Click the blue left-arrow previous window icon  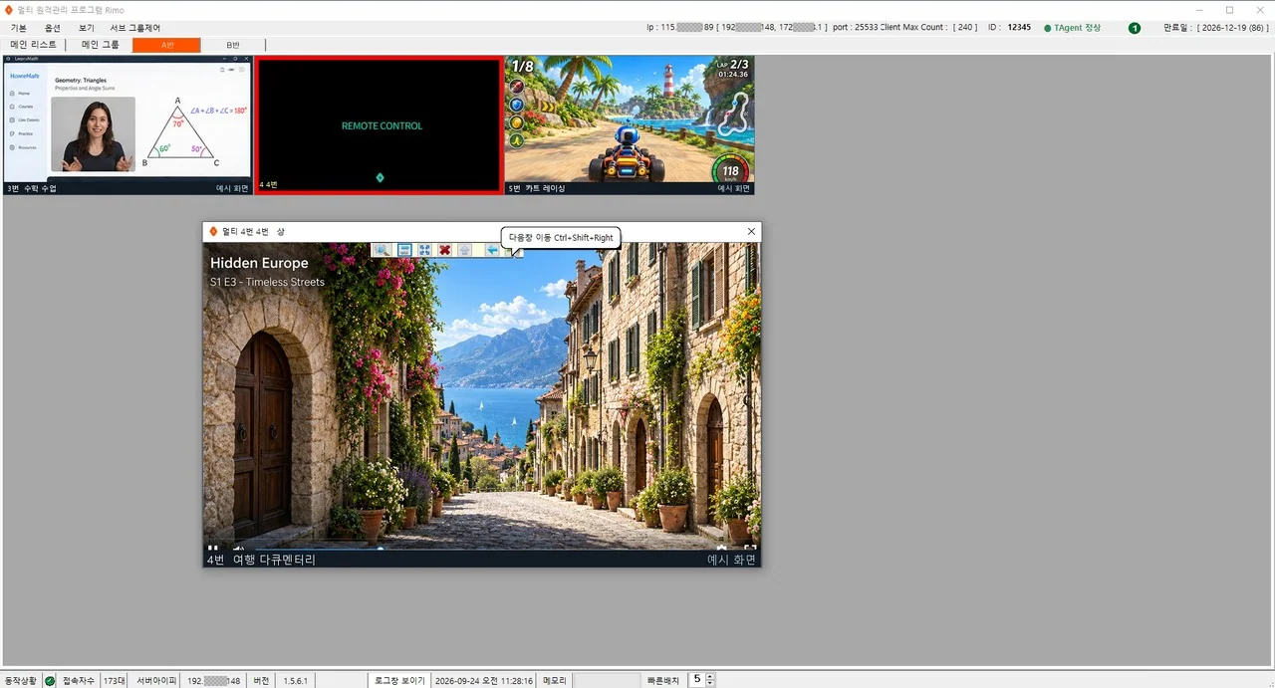492,250
